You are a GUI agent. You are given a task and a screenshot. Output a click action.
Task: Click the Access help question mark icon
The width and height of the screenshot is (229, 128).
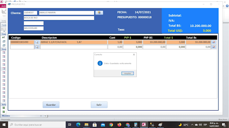point(227,6)
